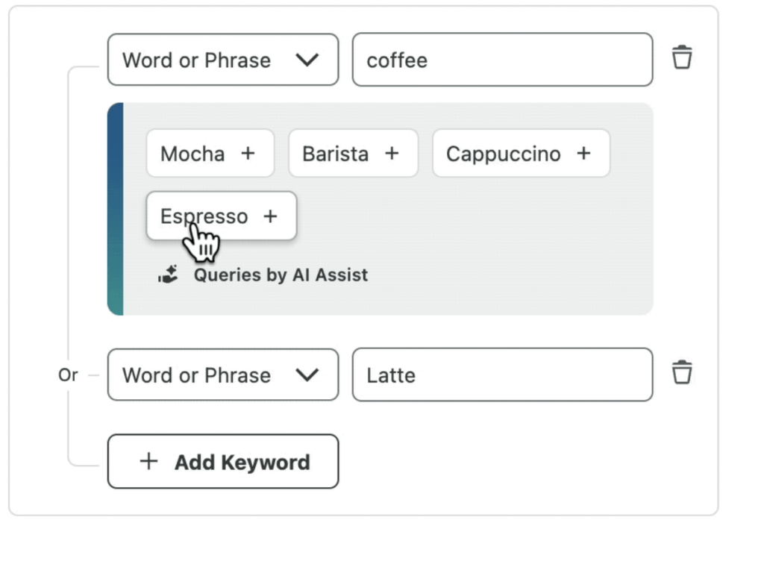Screen dimensions: 764x576
Task: Select the Cappuccino suggestion chip
Action: point(504,154)
